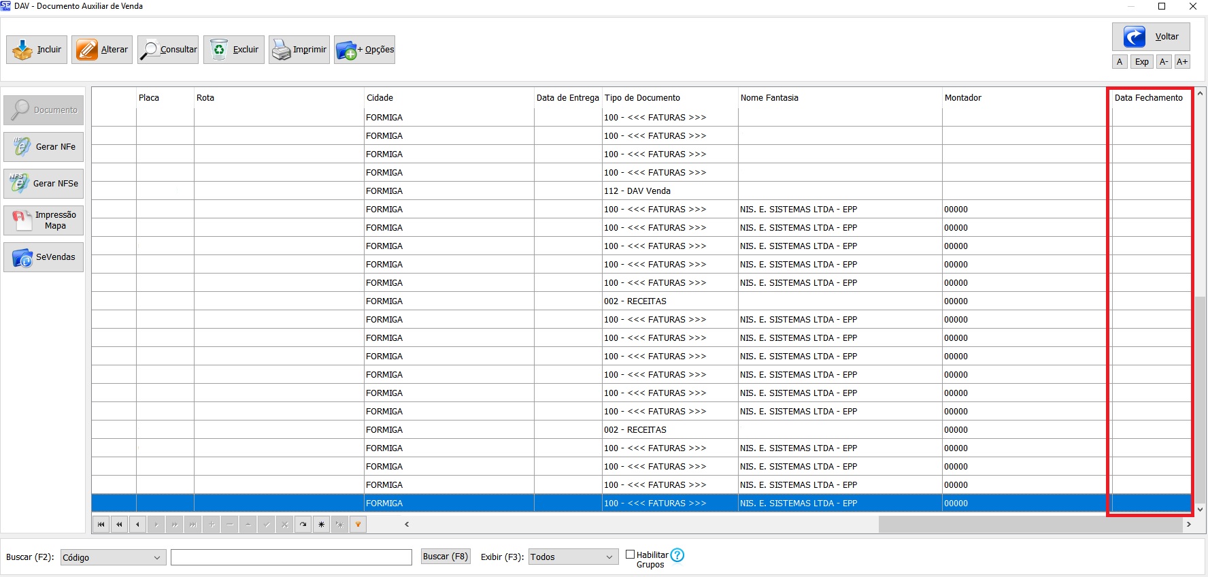
Task: Sort by the Tipo de Documento column header
Action: pos(642,98)
